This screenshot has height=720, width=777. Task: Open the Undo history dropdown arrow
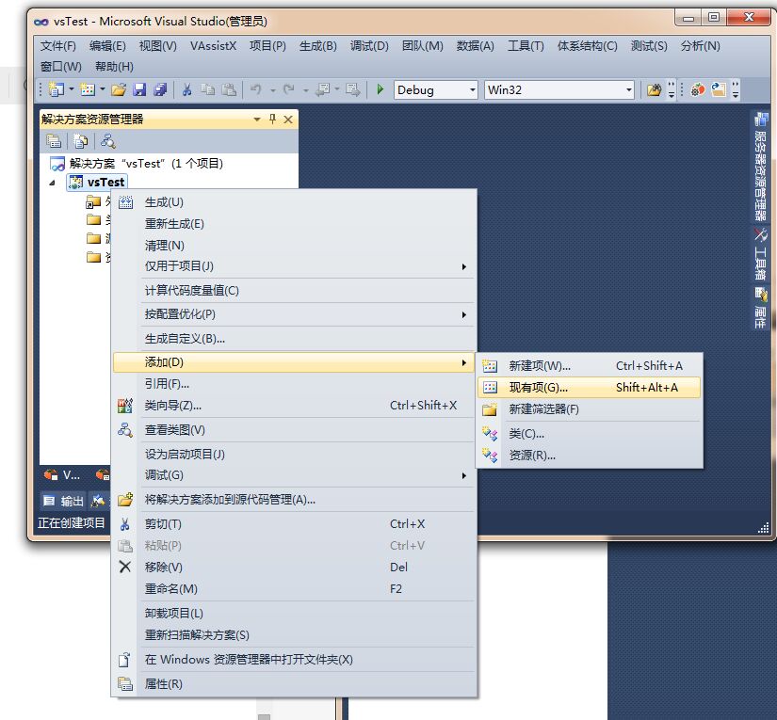[272, 90]
